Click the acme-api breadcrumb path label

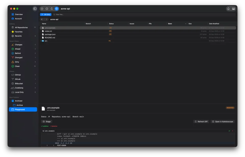coord(54,19)
